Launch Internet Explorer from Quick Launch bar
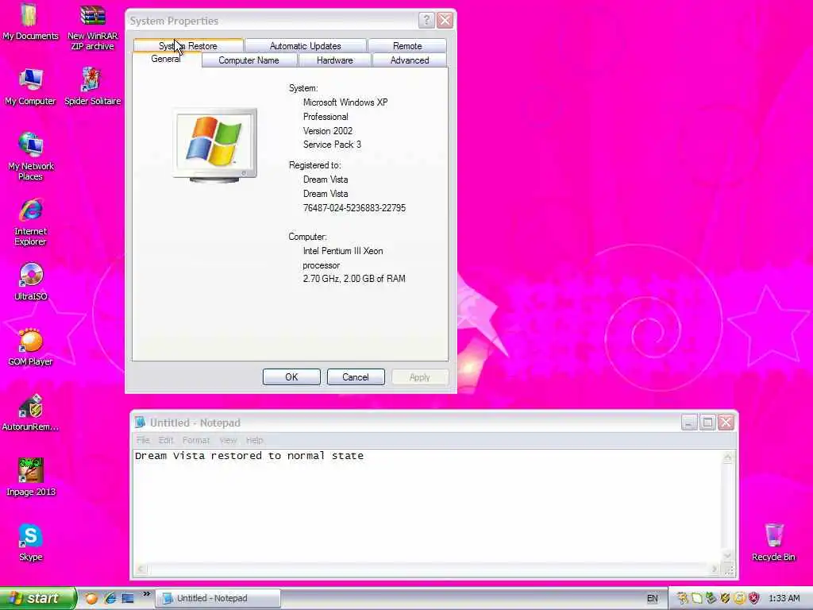 pyautogui.click(x=110, y=598)
